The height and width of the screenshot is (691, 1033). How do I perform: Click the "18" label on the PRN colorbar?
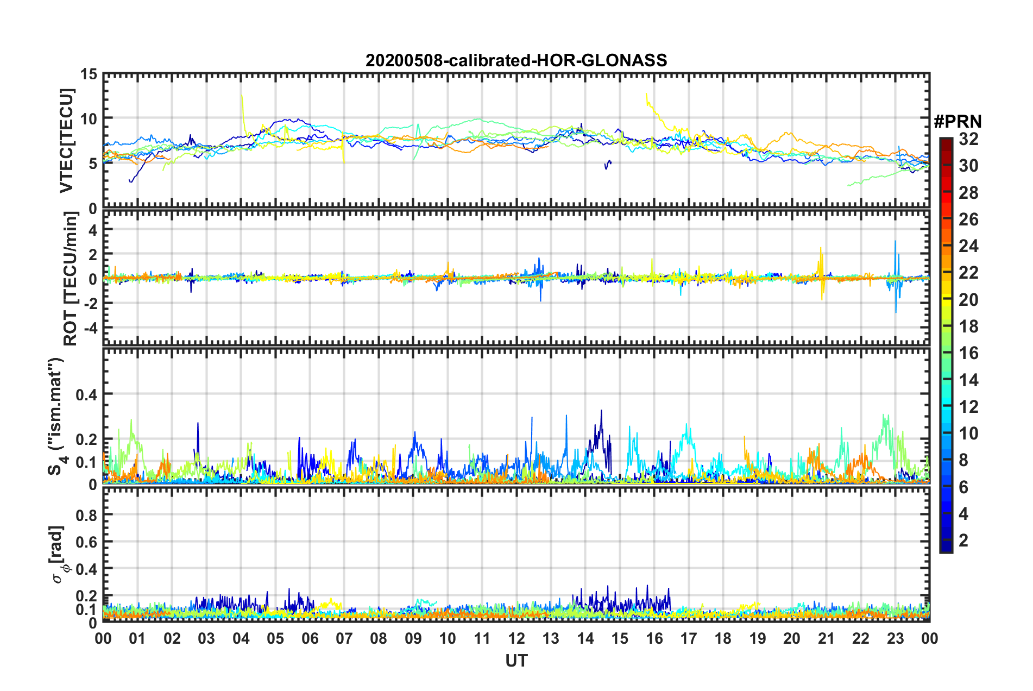click(x=968, y=326)
